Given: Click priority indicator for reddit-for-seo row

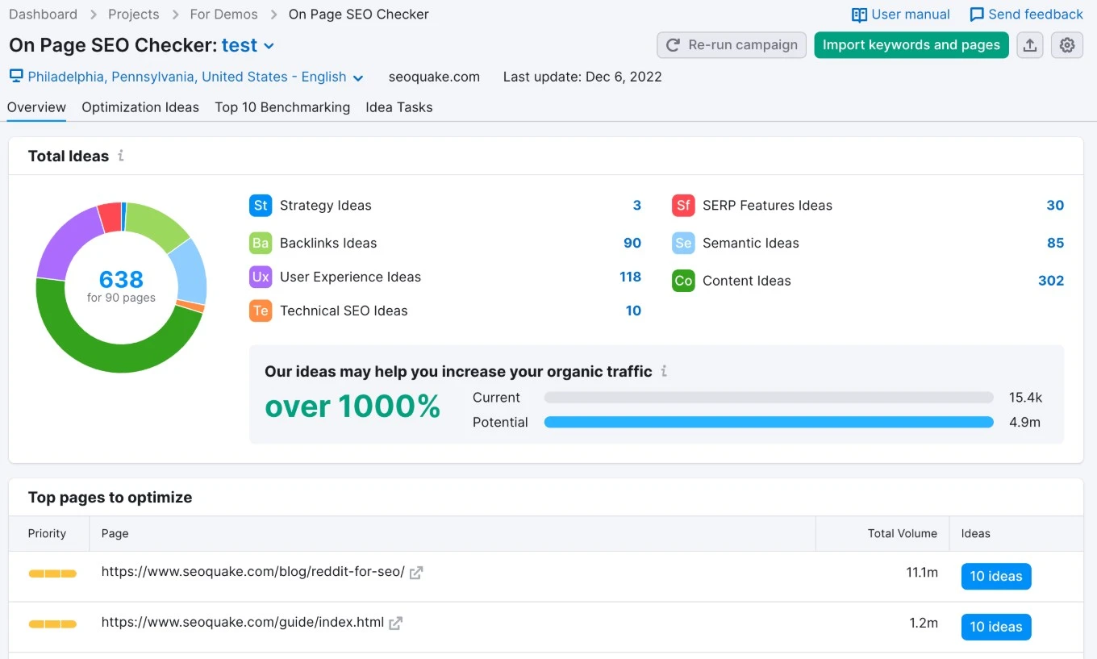Looking at the screenshot, I should pos(52,573).
